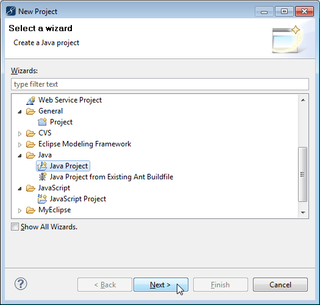Screen dimensions: 320x305
Task: Click the MyEclipse folder icon
Action: coord(31,210)
